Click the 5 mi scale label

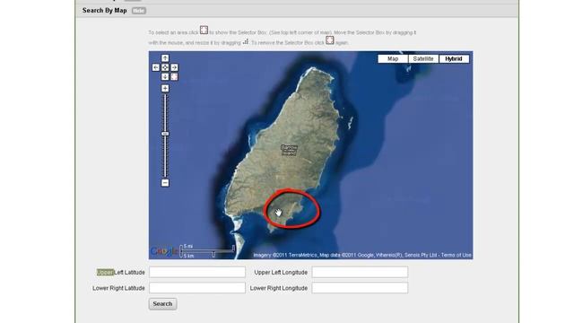(x=188, y=246)
